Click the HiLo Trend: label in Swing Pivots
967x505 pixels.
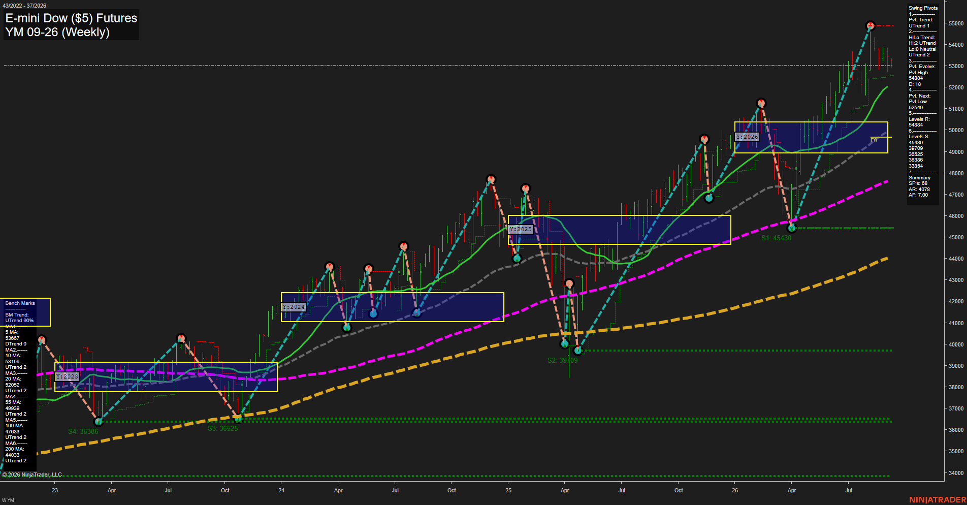click(x=921, y=38)
